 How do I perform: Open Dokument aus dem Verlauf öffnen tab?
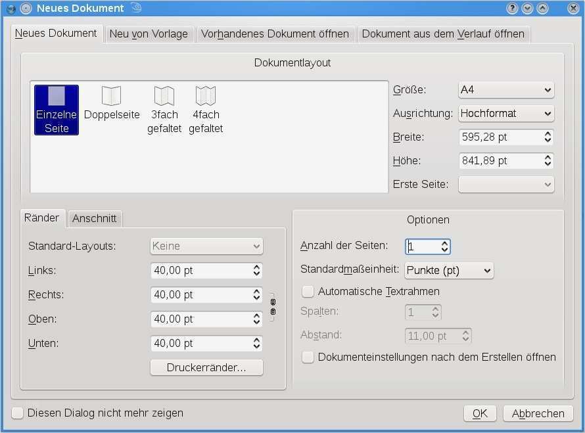pos(443,34)
